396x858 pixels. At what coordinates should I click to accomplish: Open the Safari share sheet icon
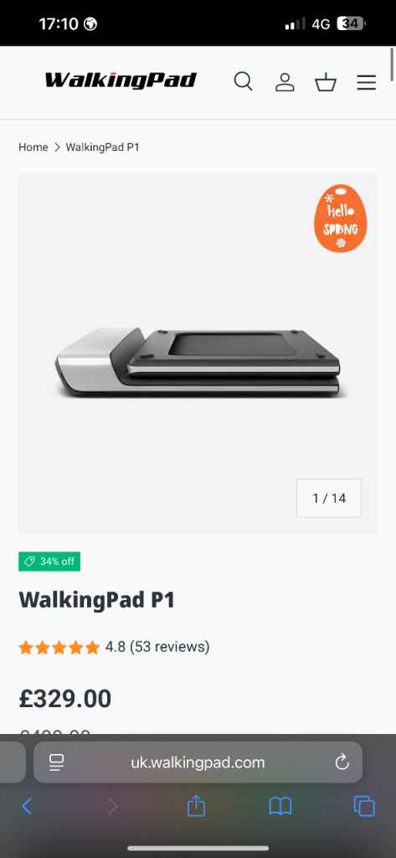point(196,805)
